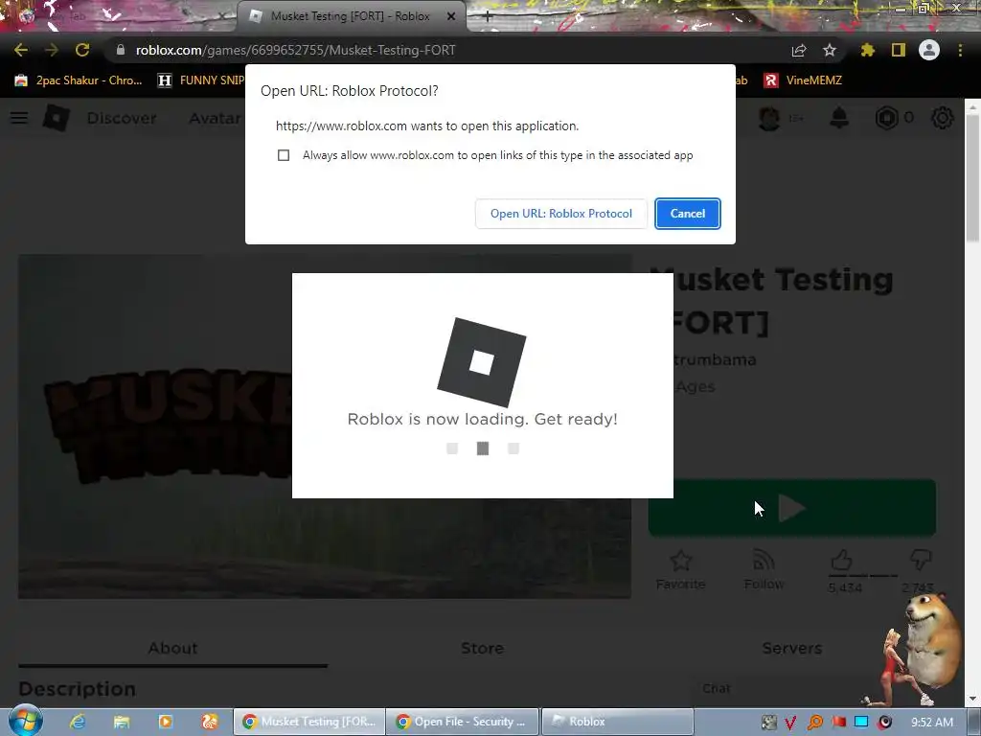This screenshot has height=736, width=981.
Task: Open Roblox settings gear
Action: coord(943,118)
